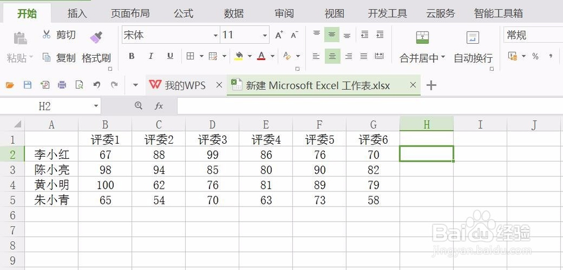Close the 新建 Microsoft Excel 工作表.xlsx tab

(x=413, y=85)
